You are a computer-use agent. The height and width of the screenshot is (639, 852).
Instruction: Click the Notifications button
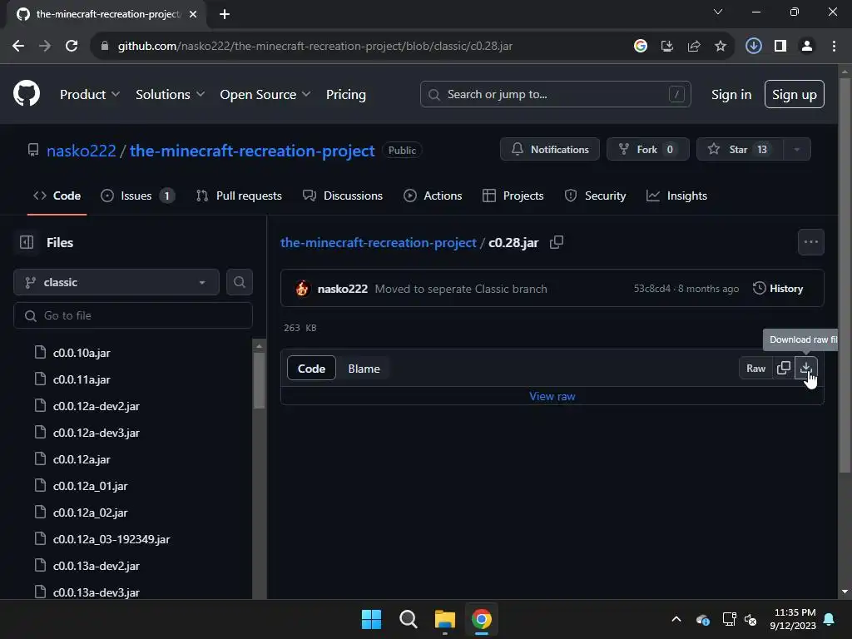click(549, 150)
